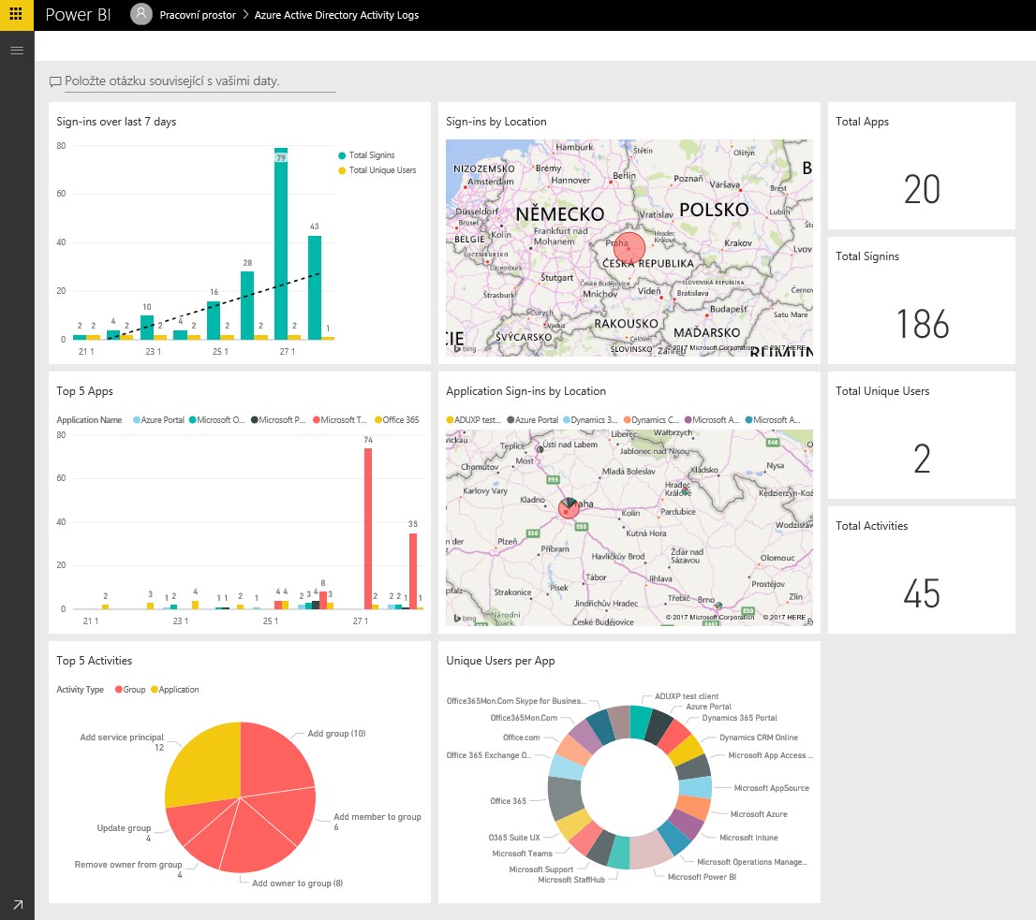Click the teal bar labeled 43
Viewport: 1036px width, 920px height.
[x=315, y=287]
